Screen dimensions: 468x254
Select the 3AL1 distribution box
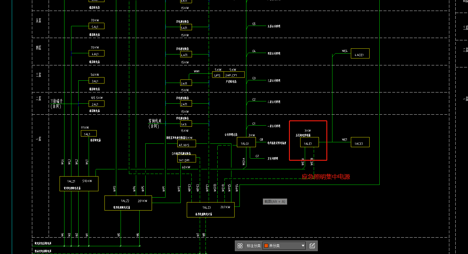click(96, 81)
